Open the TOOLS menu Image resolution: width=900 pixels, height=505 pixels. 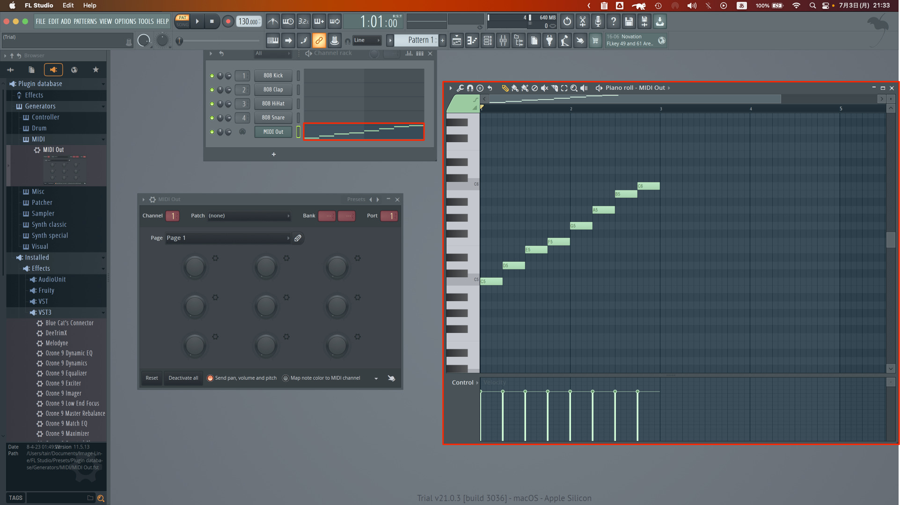[146, 22]
